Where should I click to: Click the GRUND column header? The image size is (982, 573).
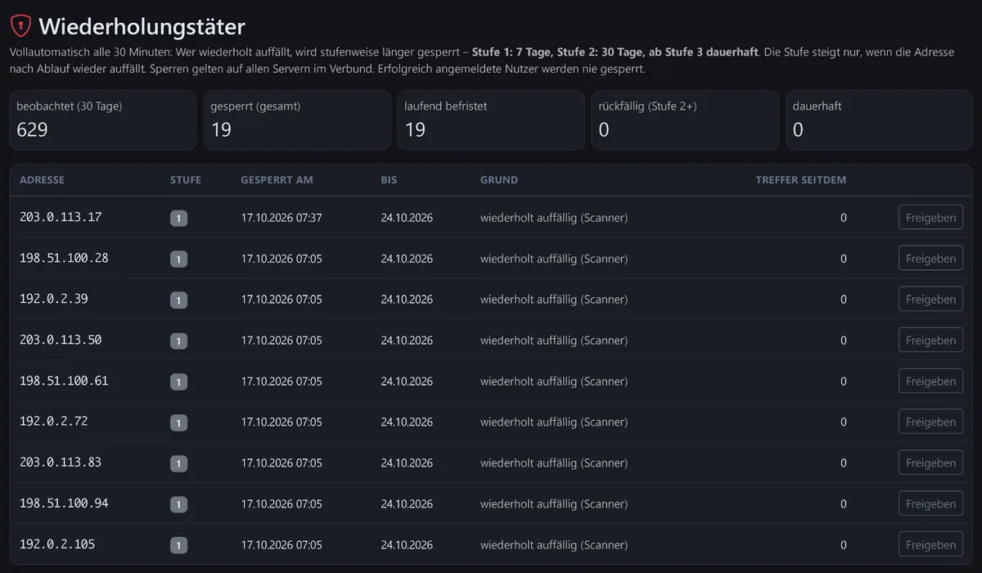click(x=499, y=180)
